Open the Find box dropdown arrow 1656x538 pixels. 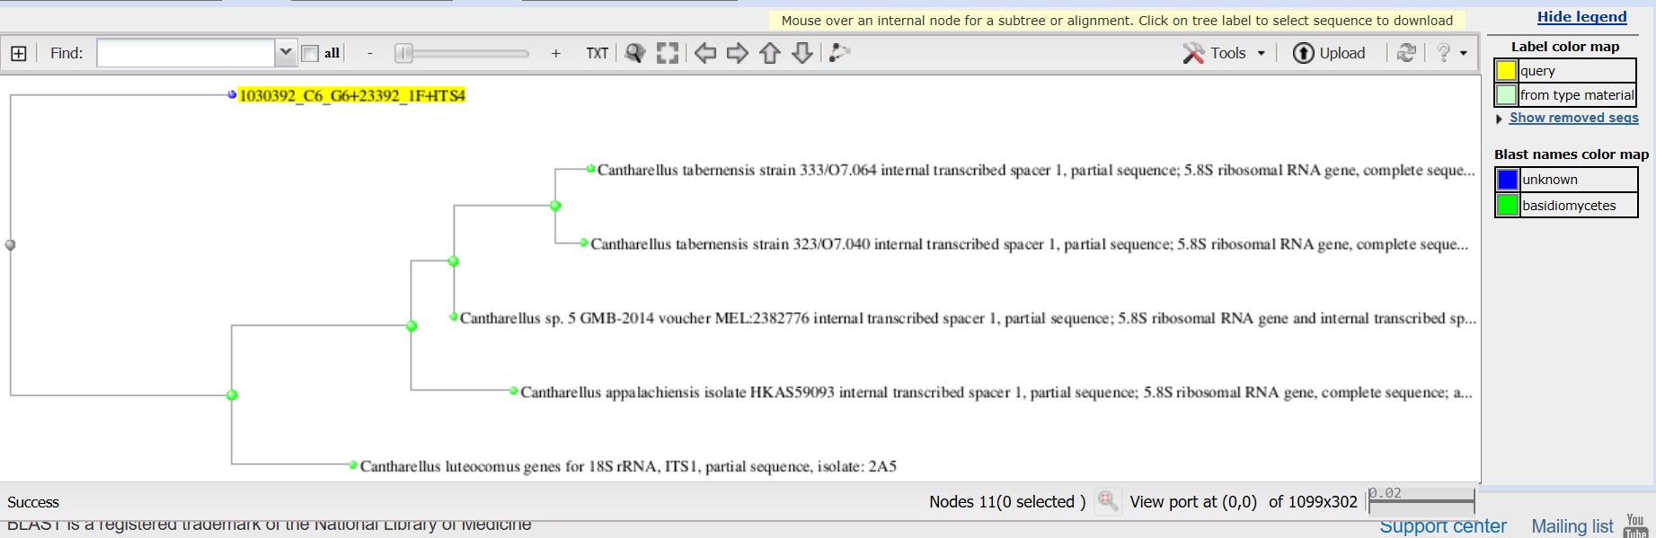(286, 53)
